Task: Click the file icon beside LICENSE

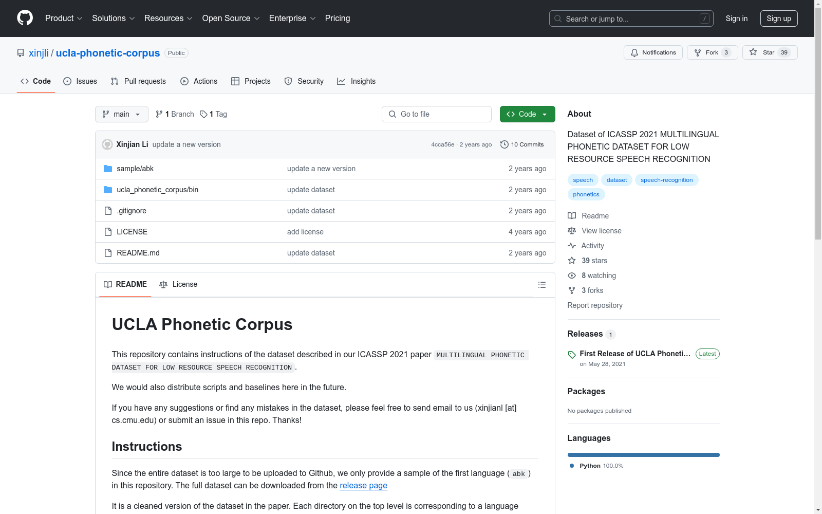Action: (108, 232)
